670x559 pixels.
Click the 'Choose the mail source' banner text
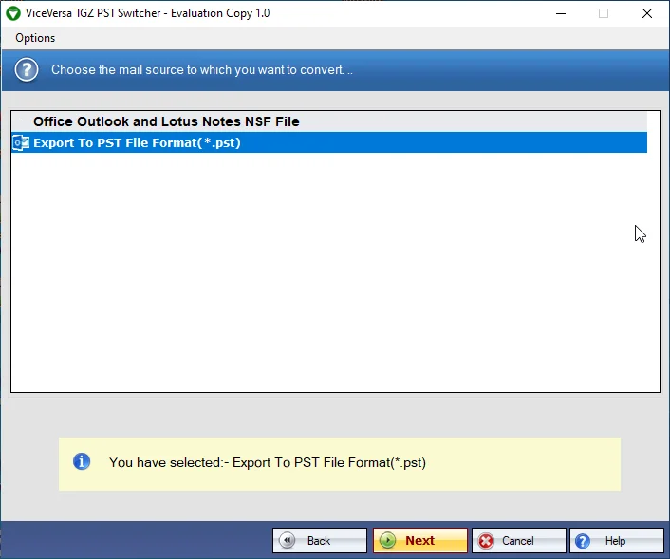pyautogui.click(x=202, y=69)
